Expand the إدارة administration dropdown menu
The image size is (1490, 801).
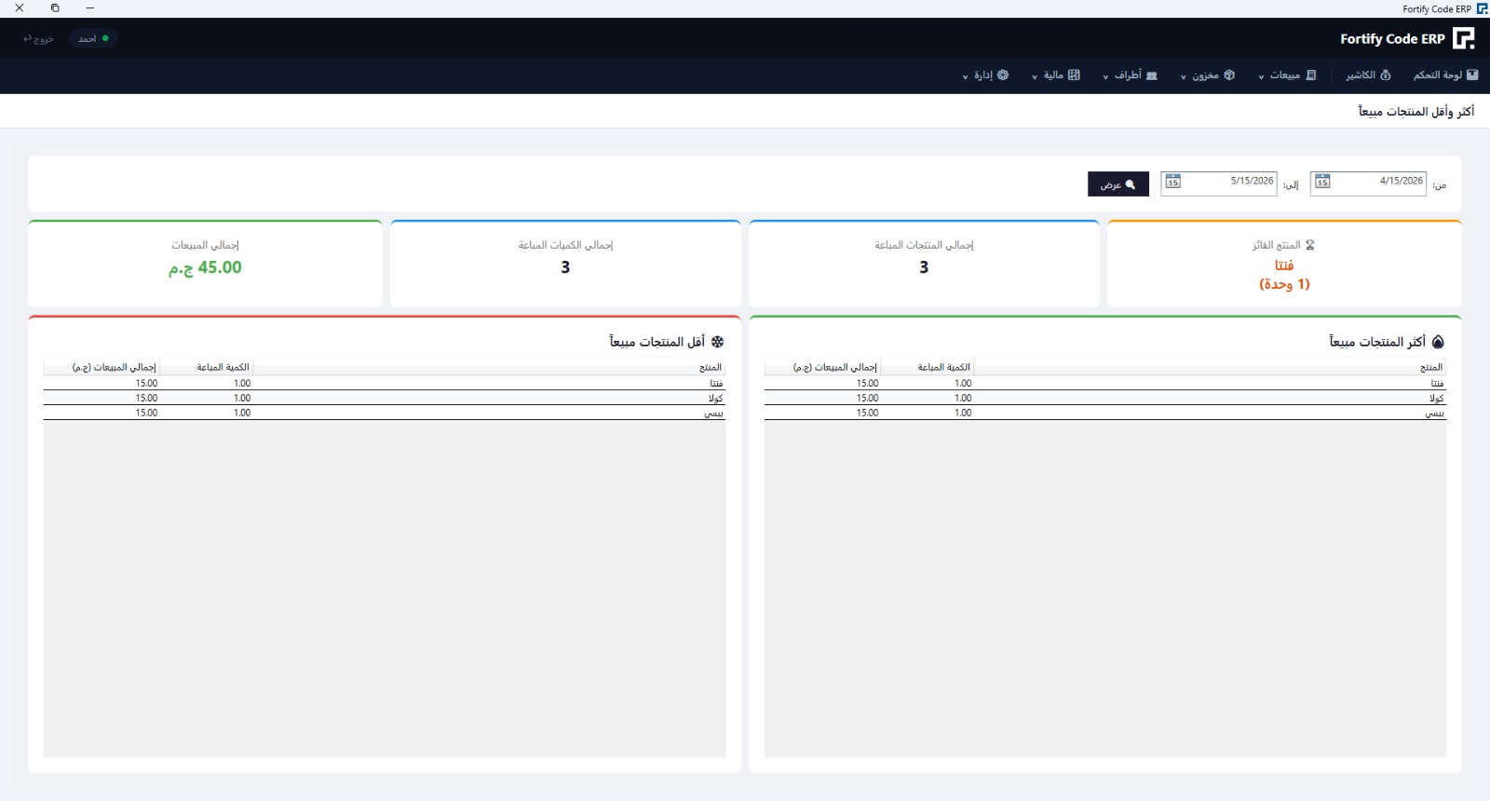pyautogui.click(x=985, y=75)
